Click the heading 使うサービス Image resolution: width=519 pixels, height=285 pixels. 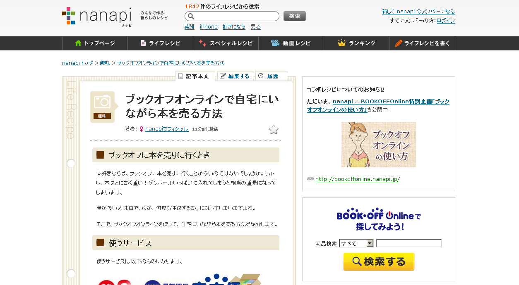[x=130, y=243]
